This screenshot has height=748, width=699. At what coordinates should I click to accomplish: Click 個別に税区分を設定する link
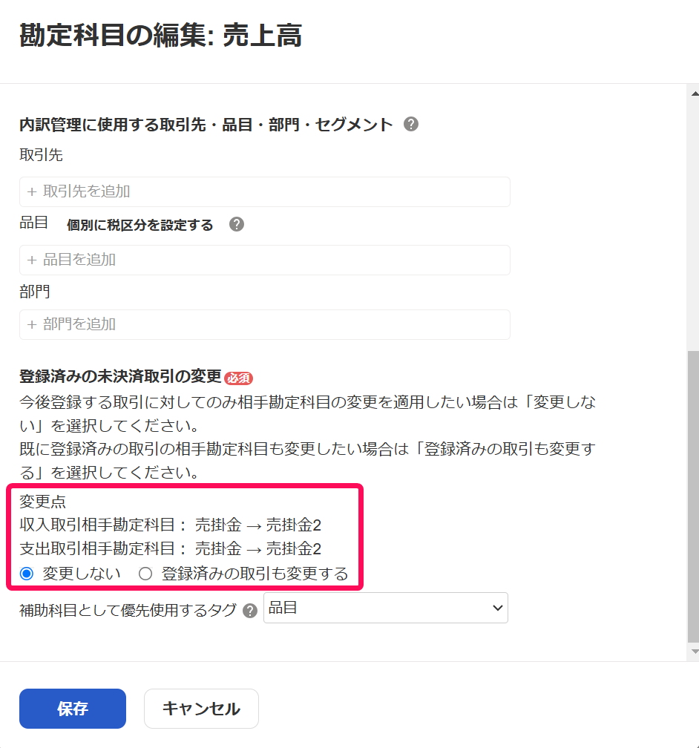click(x=140, y=225)
